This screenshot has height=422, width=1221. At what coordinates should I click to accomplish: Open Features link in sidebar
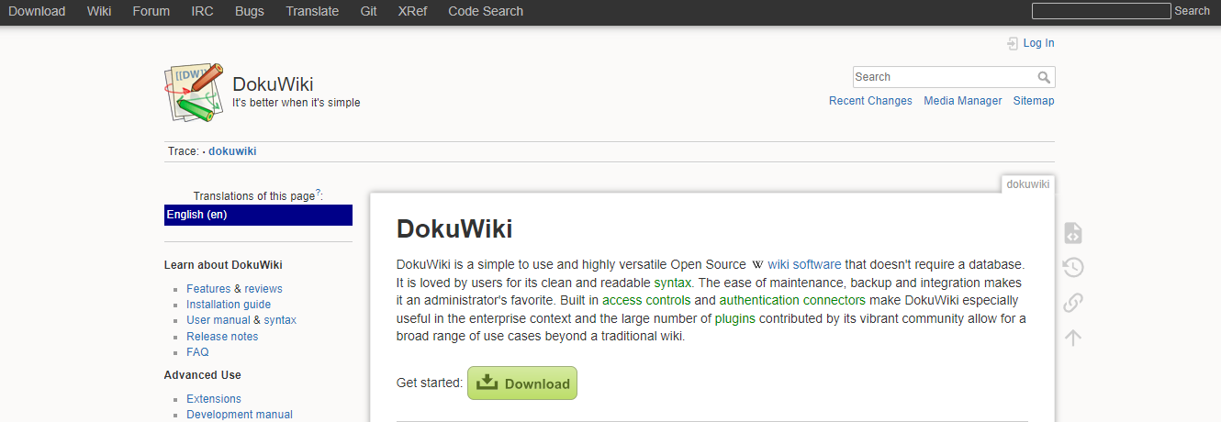tap(208, 289)
